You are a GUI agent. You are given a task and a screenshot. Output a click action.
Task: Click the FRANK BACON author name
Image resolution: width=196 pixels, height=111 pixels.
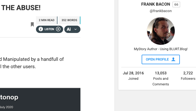[x=155, y=4]
